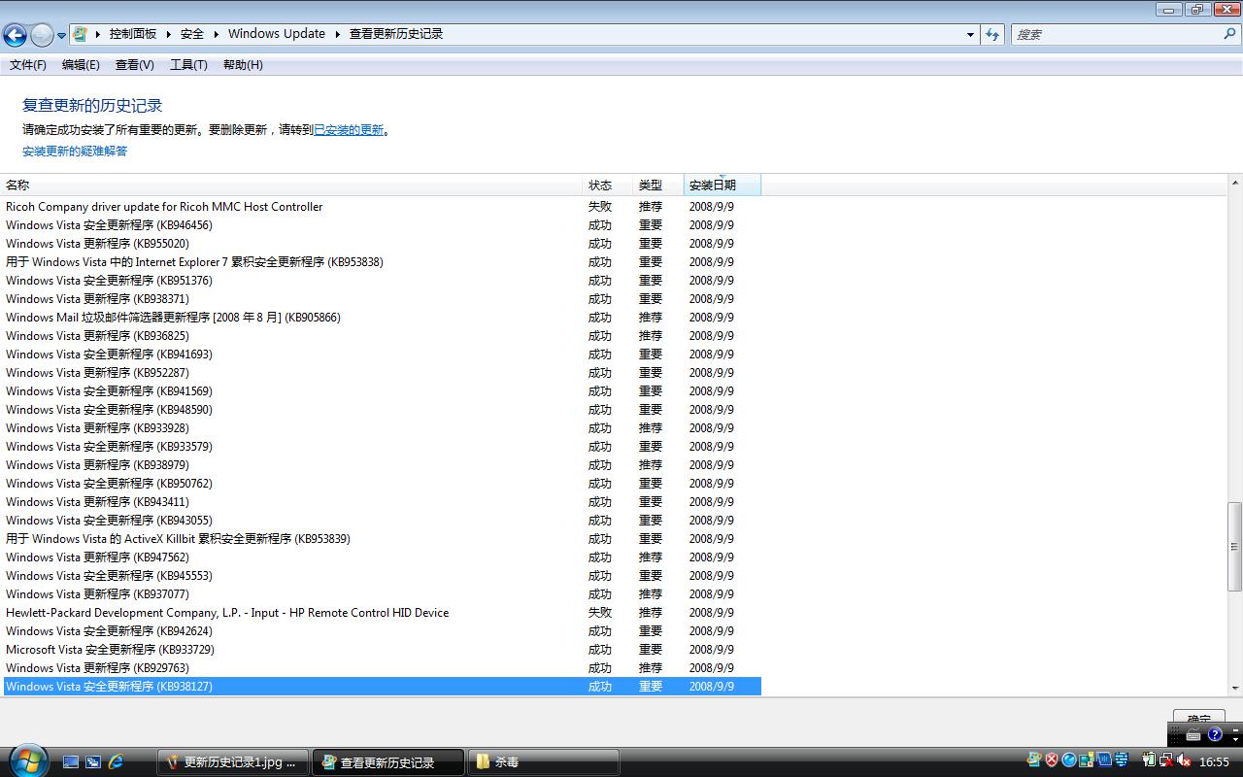Image resolution: width=1243 pixels, height=777 pixels.
Task: Select the KB955020 update row
Action: click(x=381, y=244)
